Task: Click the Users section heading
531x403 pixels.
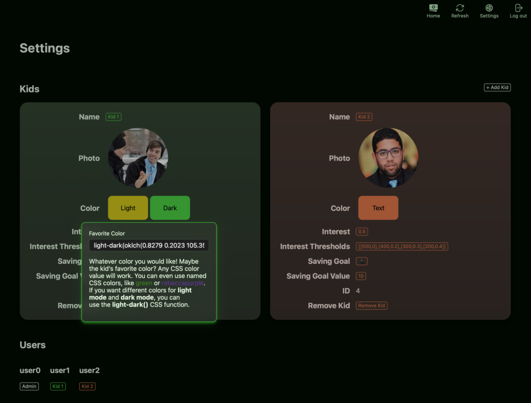Action: [x=33, y=345]
